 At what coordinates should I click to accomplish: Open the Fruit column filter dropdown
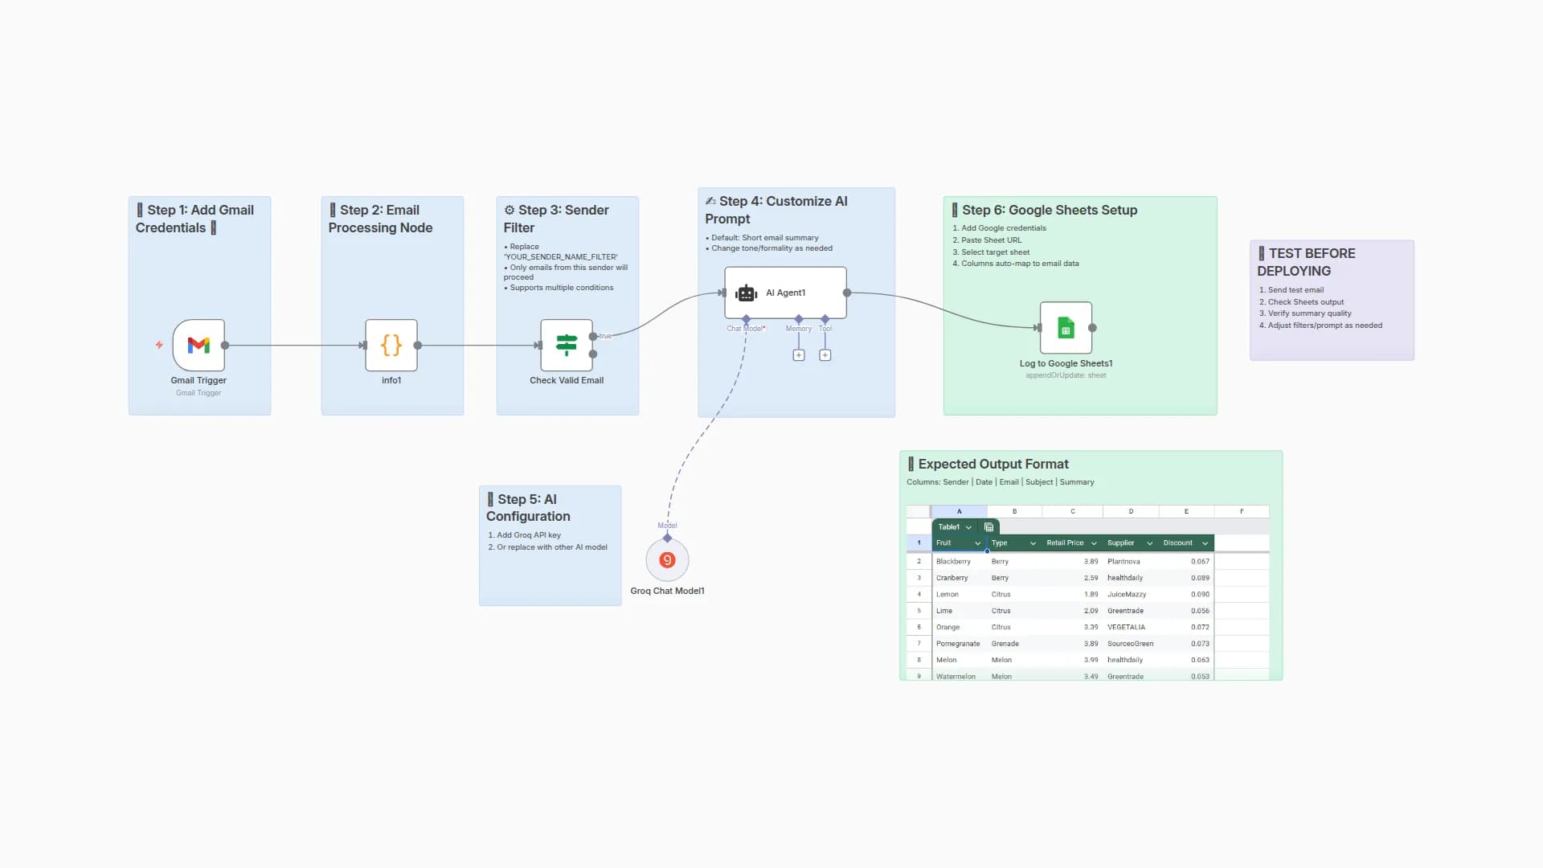coord(978,542)
